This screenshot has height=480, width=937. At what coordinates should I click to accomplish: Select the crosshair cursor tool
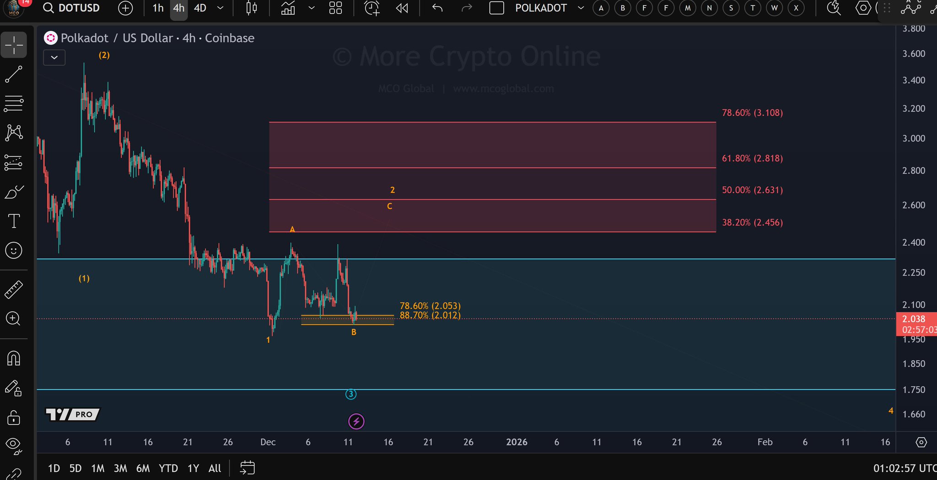[14, 45]
